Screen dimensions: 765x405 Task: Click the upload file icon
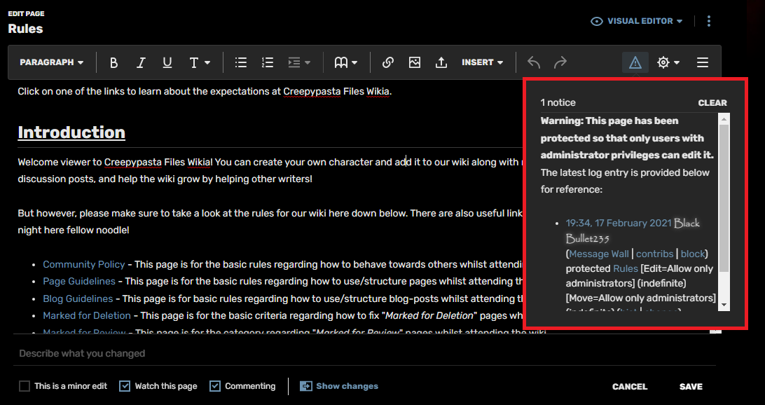click(x=441, y=62)
